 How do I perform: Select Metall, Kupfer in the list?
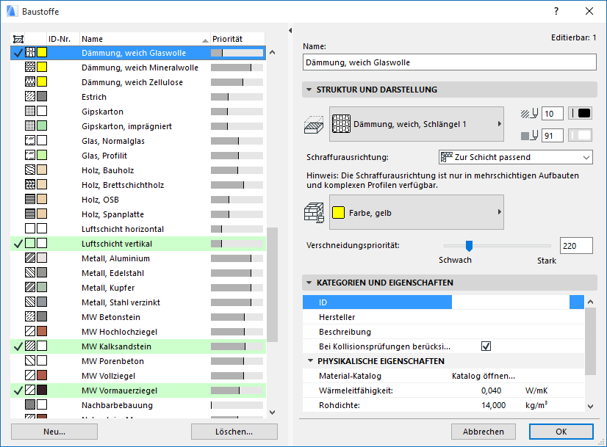138,288
